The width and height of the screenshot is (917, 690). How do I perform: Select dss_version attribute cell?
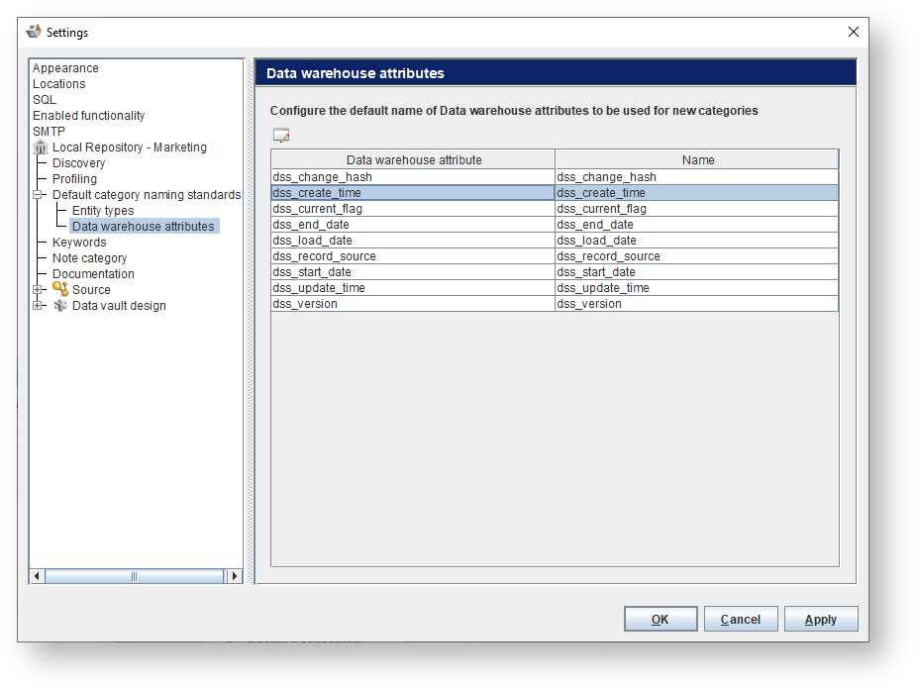pos(413,303)
